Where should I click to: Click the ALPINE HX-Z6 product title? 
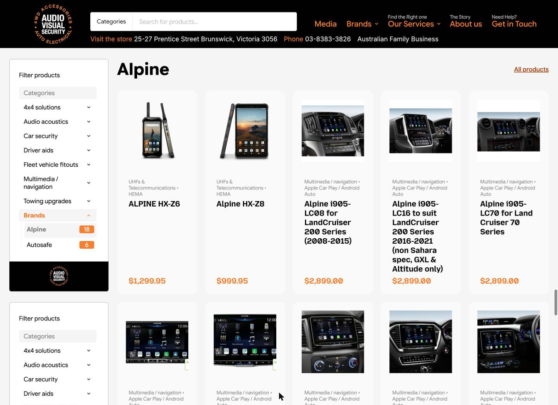pyautogui.click(x=154, y=204)
